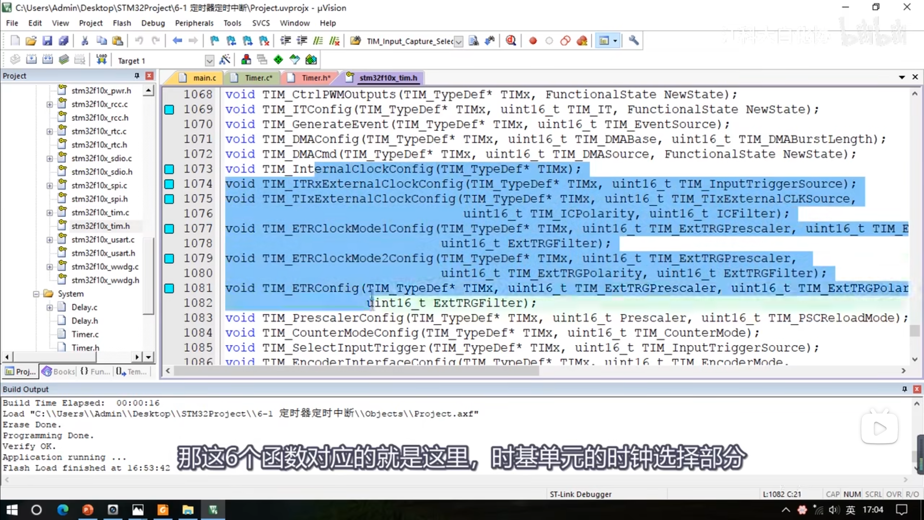Screen dimensions: 924x520
Task: Switch to the Books panel tab
Action: point(58,371)
